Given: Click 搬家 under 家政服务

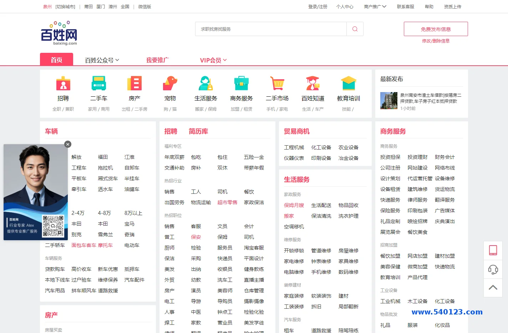Looking at the screenshot, I should click(x=289, y=216).
